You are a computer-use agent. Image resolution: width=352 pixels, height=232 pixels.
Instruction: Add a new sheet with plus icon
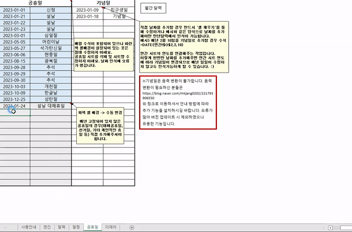point(132,227)
